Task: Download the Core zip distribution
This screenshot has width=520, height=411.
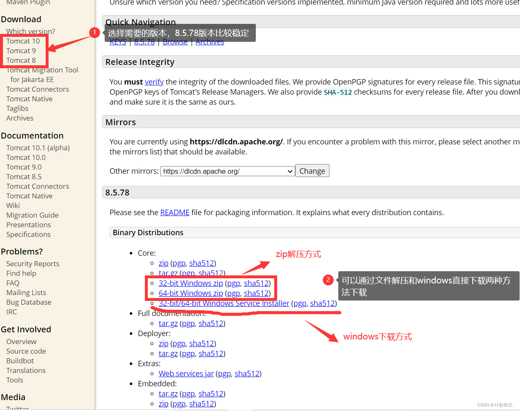Action: click(x=163, y=263)
